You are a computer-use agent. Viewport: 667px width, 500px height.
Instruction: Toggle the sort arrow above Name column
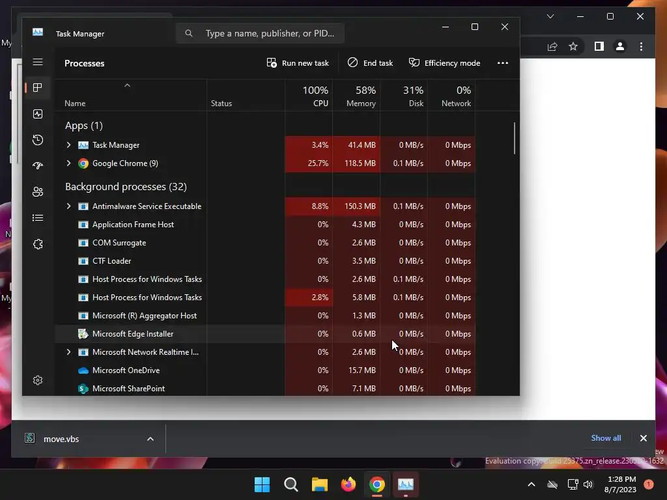[127, 85]
